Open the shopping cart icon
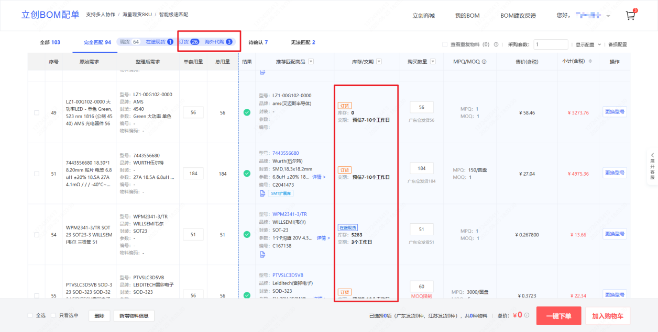The height and width of the screenshot is (332, 658). [631, 15]
